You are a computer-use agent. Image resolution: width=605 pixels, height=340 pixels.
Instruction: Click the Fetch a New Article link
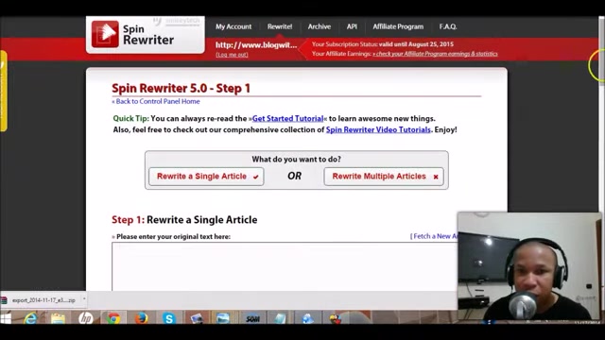tap(434, 236)
